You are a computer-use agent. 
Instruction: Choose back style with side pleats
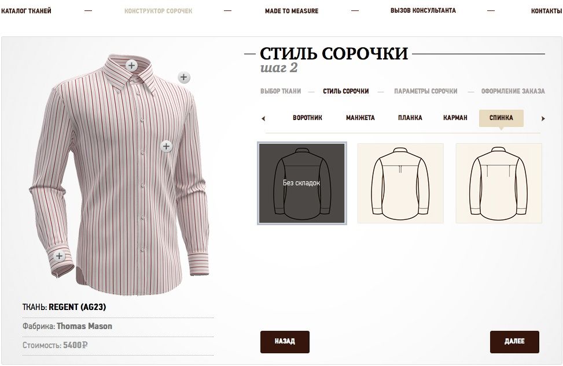pyautogui.click(x=499, y=184)
